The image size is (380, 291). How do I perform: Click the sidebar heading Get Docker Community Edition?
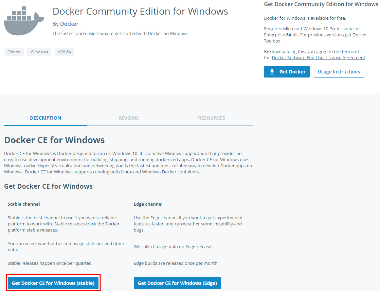click(x=321, y=4)
